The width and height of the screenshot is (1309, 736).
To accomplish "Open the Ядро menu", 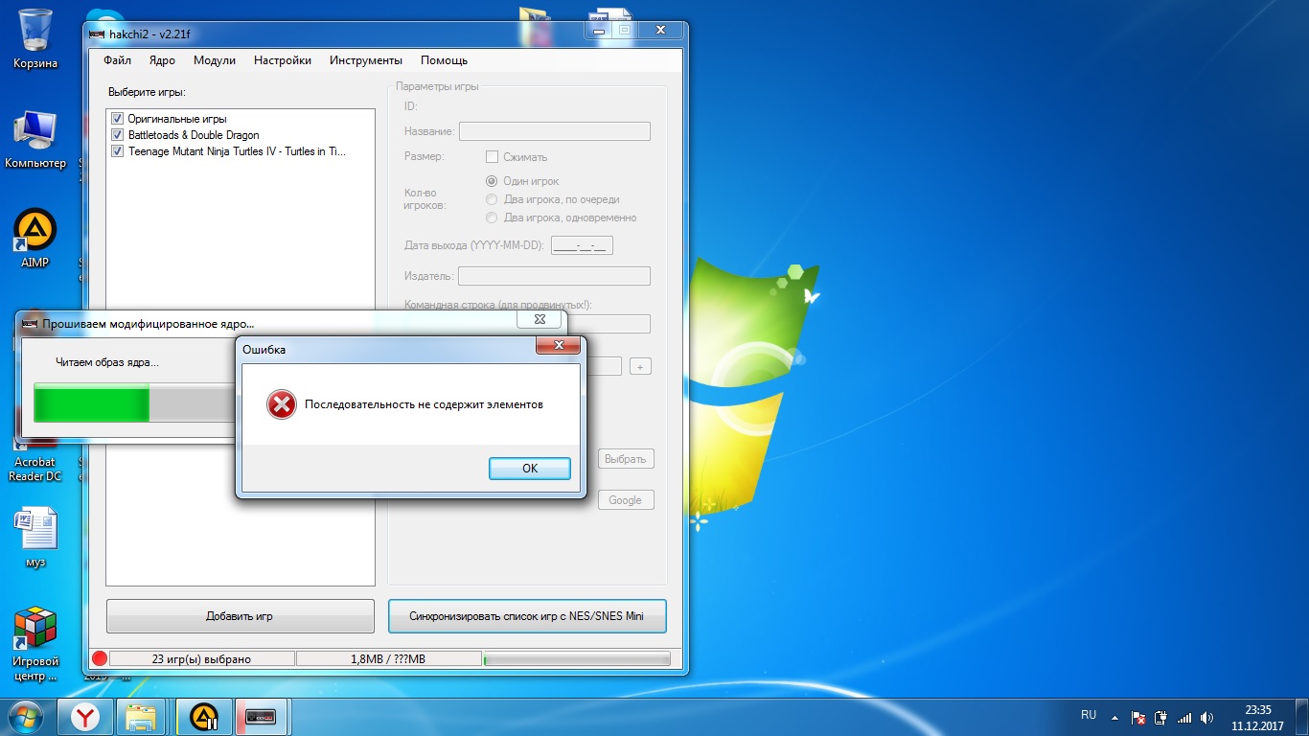I will 162,60.
